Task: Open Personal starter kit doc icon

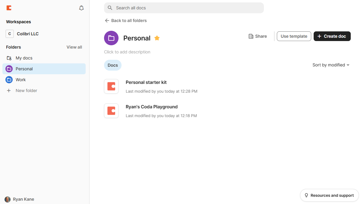Action: pos(111,86)
